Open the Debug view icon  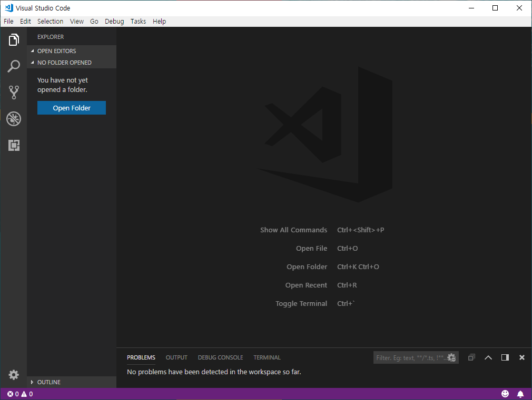tap(14, 119)
